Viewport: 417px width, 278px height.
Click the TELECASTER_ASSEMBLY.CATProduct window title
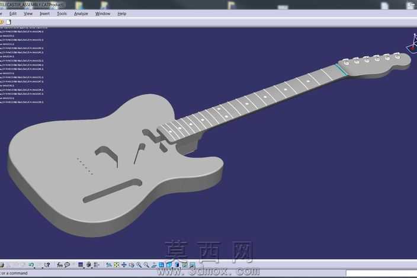tap(32, 5)
